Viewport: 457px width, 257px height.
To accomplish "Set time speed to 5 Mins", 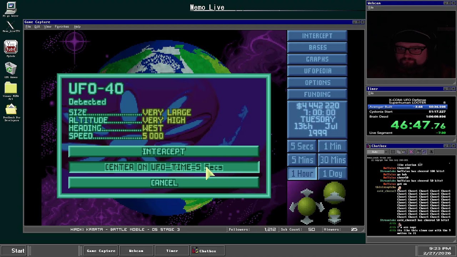I will [302, 160].
